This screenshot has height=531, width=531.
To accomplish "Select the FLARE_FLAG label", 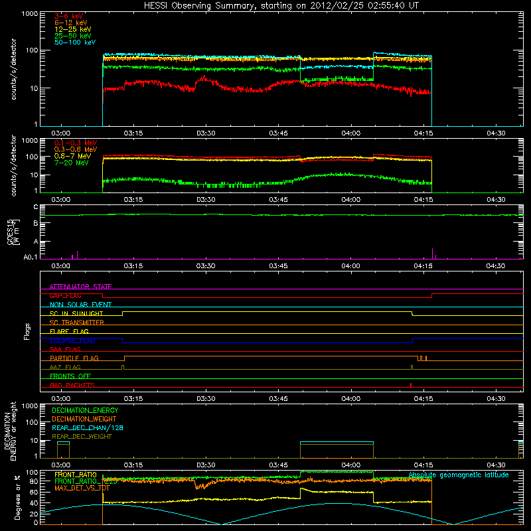I will pyautogui.click(x=69, y=331).
